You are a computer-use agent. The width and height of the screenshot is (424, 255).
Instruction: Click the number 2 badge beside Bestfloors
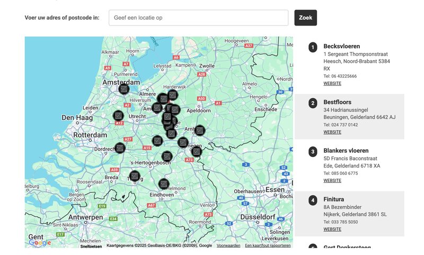click(313, 103)
